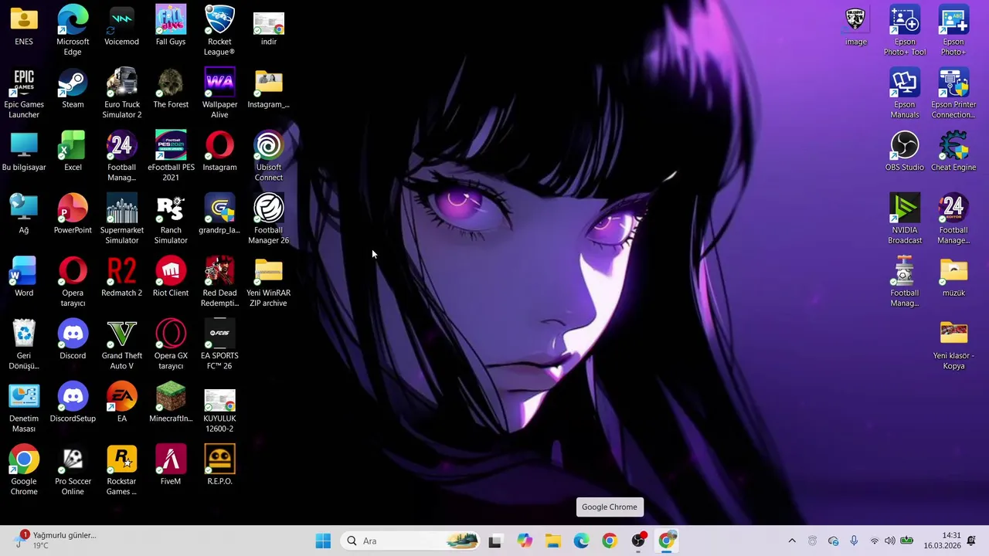
Task: Select the EA app desktop icon
Action: pos(121,403)
